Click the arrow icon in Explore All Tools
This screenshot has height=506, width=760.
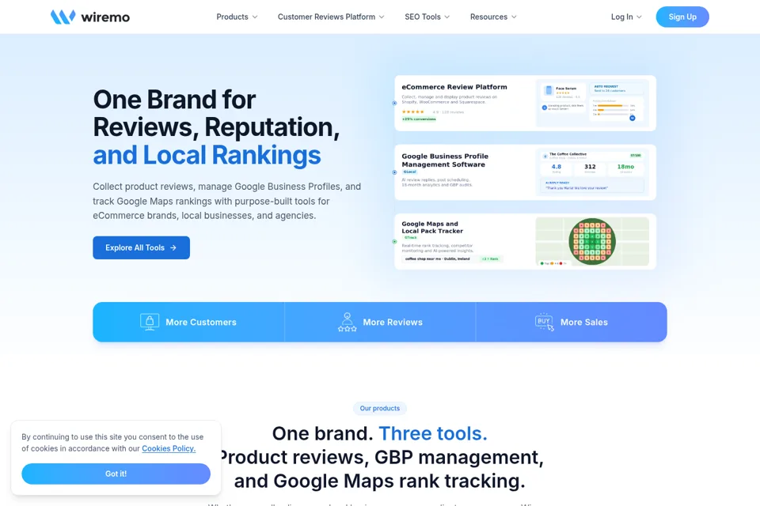coord(173,247)
